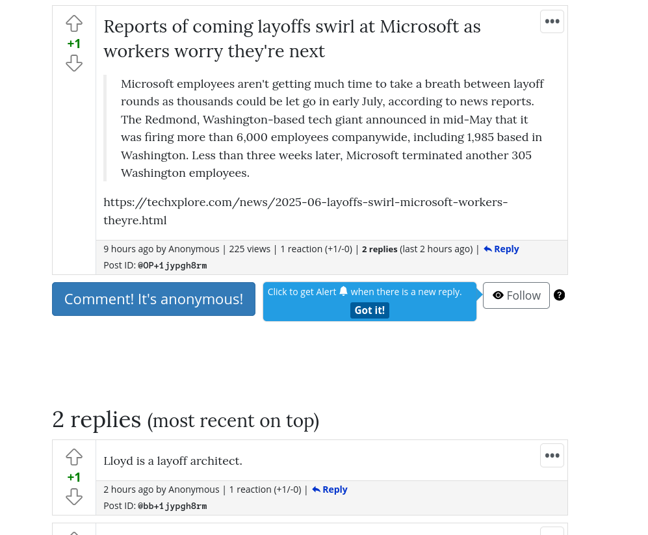The image size is (648, 535).
Task: Click the help question mark icon
Action: pyautogui.click(x=559, y=295)
